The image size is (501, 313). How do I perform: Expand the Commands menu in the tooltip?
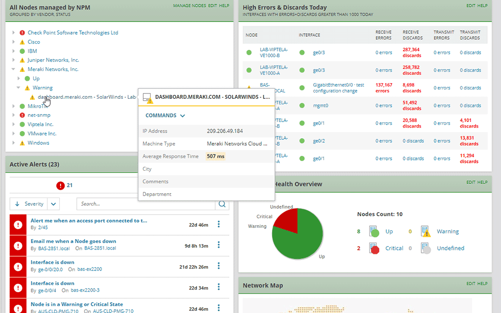pyautogui.click(x=165, y=116)
